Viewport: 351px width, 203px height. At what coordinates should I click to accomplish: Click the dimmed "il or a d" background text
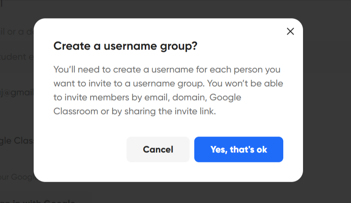(x=17, y=32)
